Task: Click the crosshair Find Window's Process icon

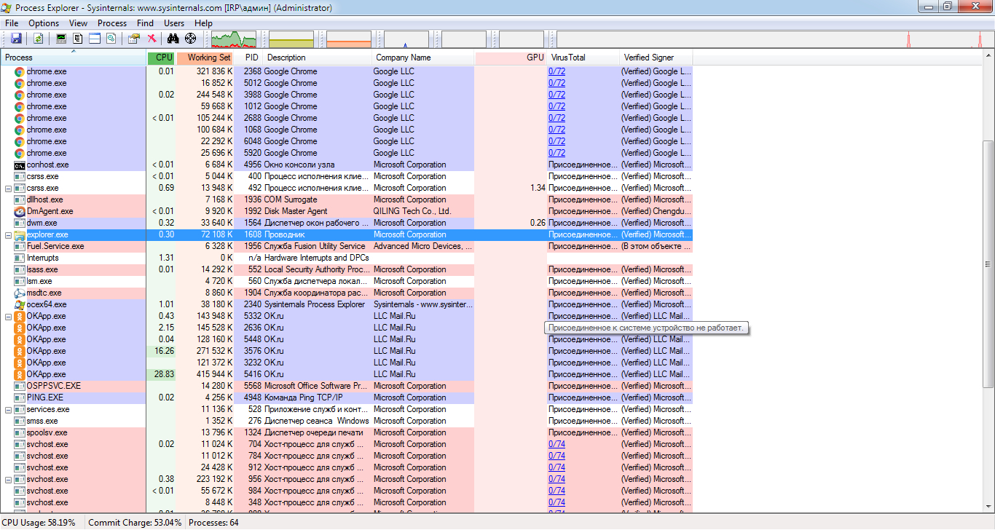Action: tap(191, 39)
